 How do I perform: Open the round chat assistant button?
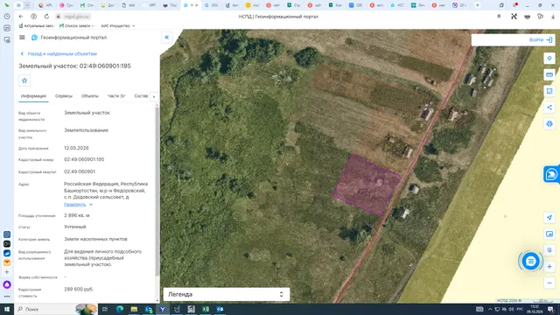click(530, 262)
